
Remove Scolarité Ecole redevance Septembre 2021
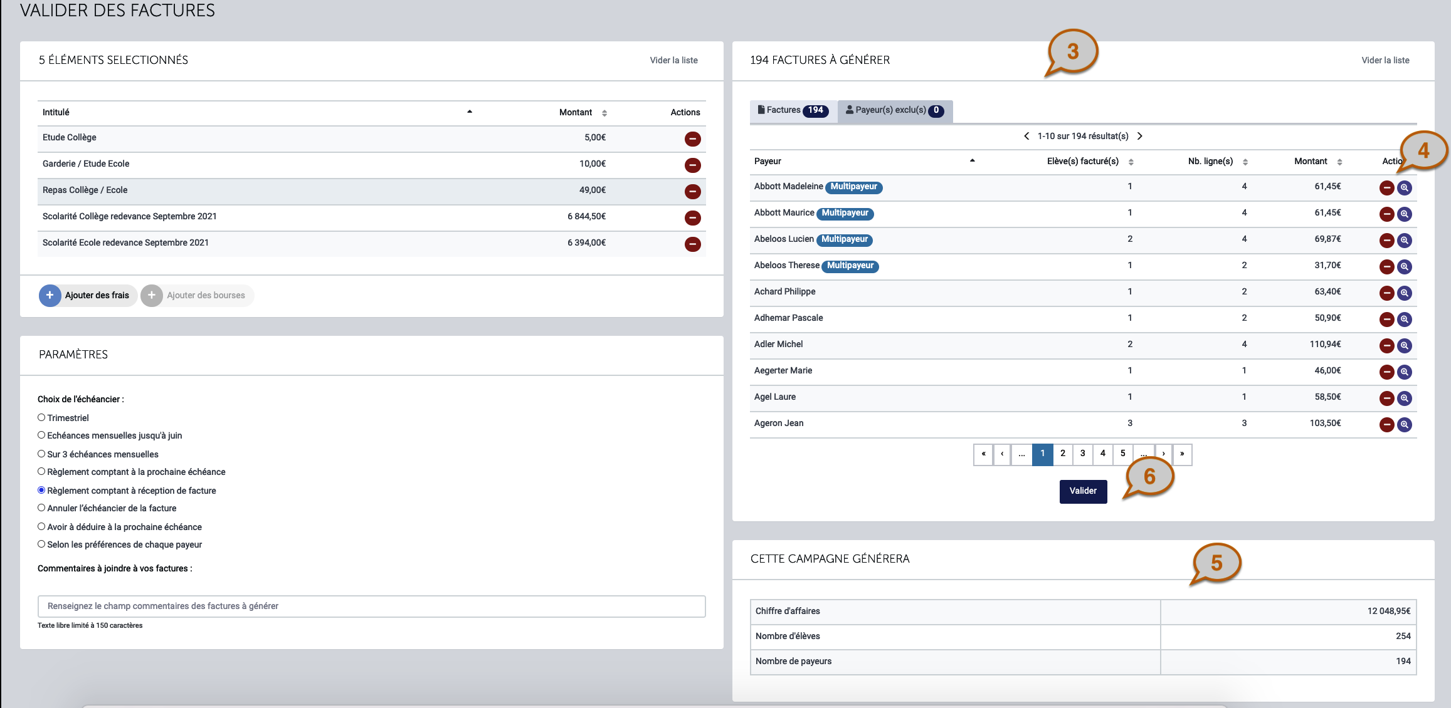692,244
